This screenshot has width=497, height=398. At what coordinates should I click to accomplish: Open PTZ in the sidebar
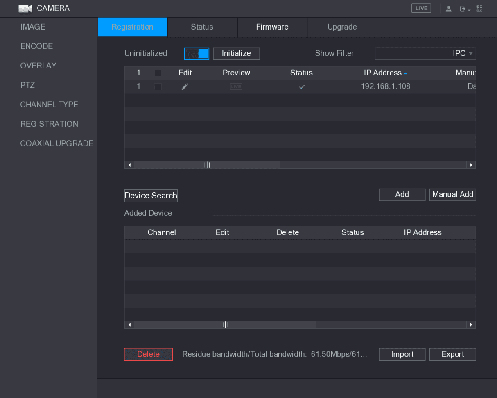click(x=27, y=85)
